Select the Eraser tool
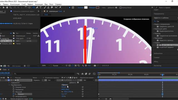178x100 pixels. click(x=52, y=7)
